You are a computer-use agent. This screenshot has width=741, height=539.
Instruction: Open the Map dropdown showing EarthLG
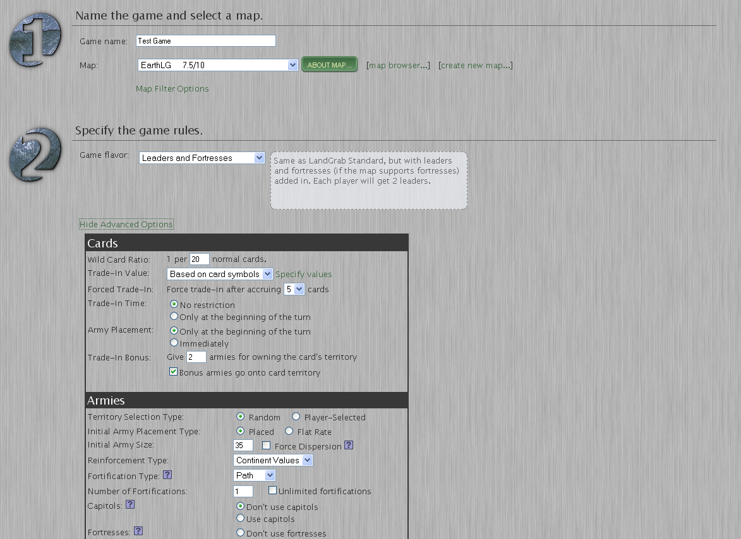(217, 65)
